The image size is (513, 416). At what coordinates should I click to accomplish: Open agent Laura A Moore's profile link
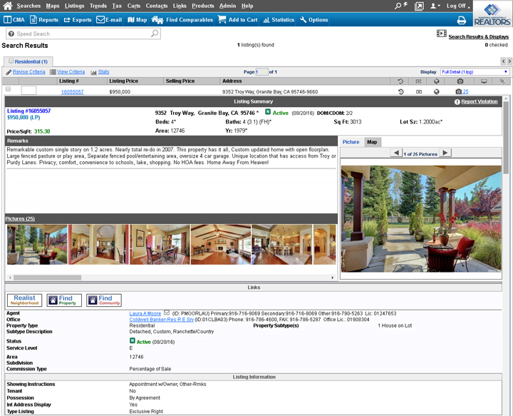pos(145,313)
